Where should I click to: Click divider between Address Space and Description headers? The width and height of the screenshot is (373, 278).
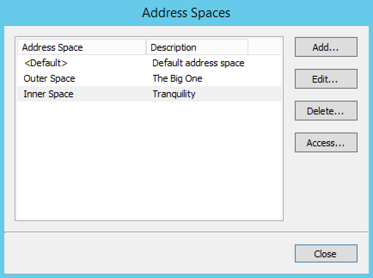click(146, 47)
